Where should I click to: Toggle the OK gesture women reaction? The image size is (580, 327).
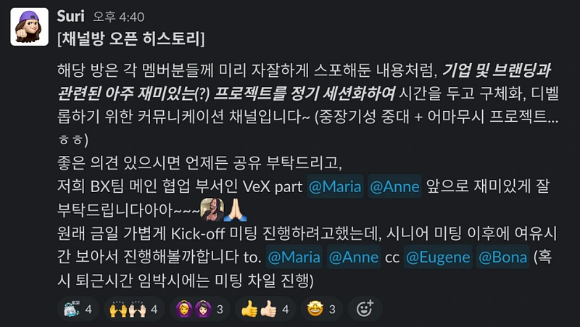click(x=199, y=309)
